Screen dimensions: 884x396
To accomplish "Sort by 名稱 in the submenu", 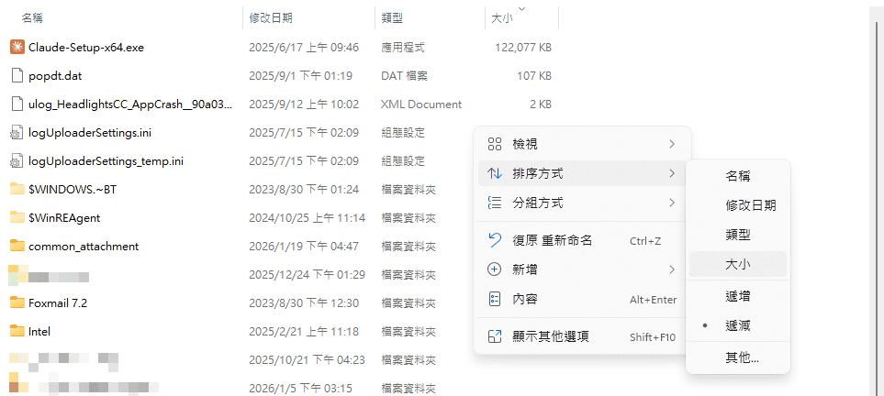I will (738, 176).
